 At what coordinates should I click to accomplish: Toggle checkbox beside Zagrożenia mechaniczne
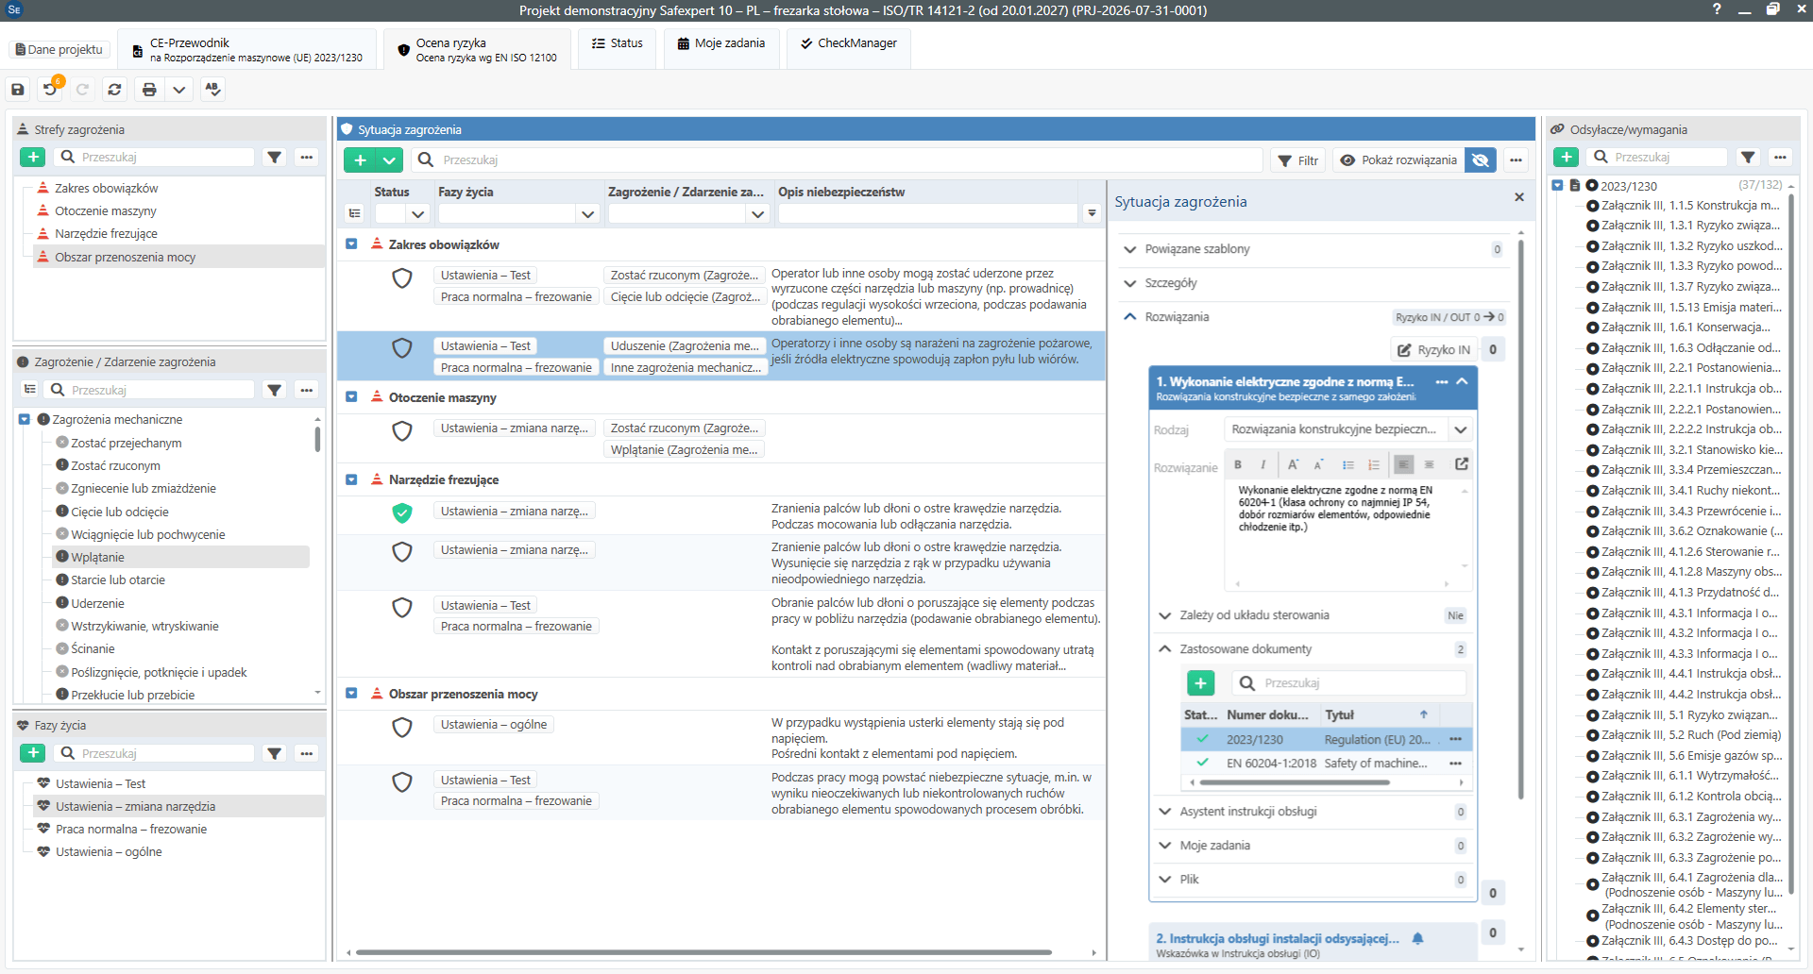pos(25,420)
